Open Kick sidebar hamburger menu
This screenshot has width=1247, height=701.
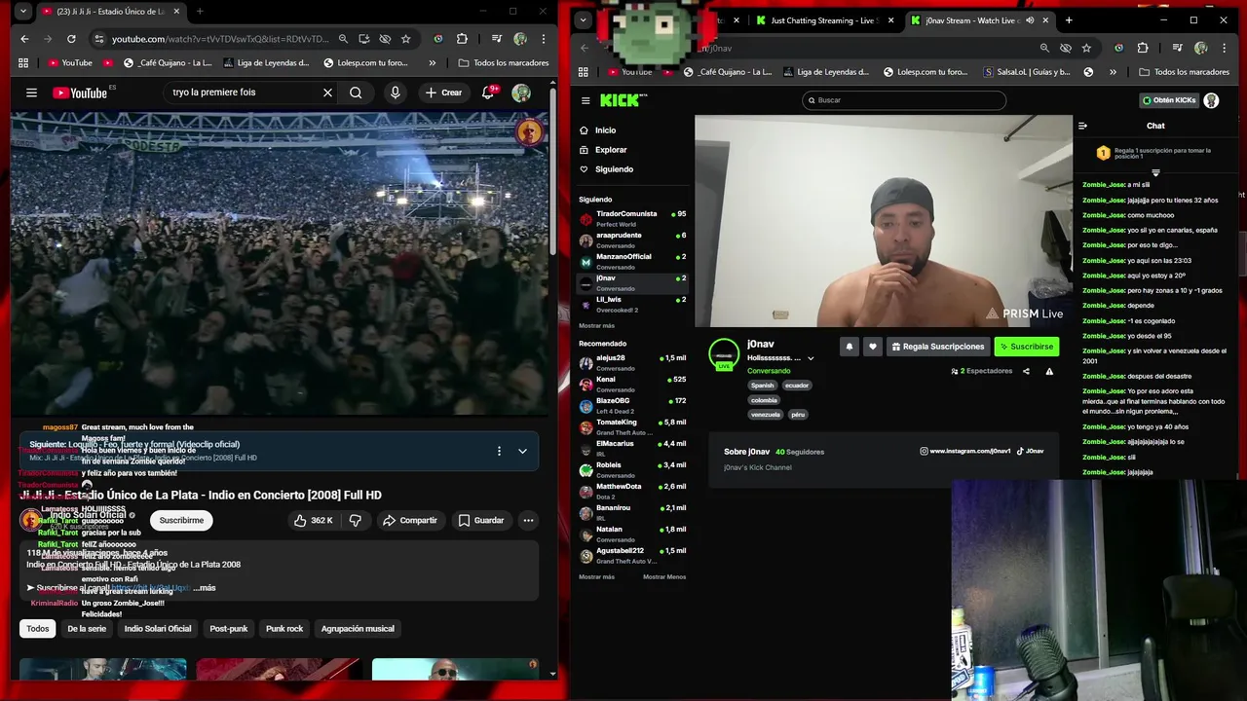point(586,100)
